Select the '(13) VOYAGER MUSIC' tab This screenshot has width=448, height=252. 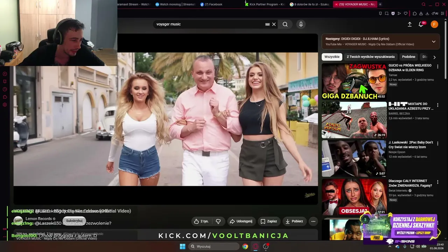(x=355, y=4)
